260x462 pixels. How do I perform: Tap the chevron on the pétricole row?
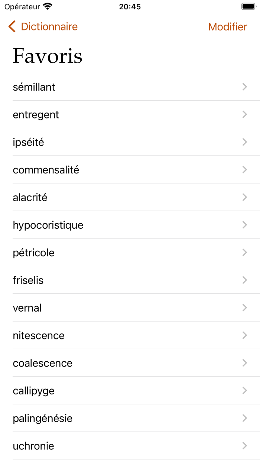pos(244,253)
